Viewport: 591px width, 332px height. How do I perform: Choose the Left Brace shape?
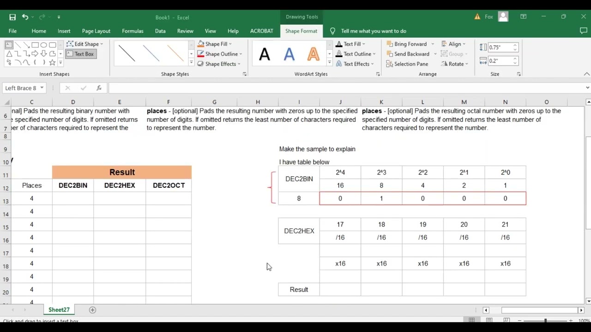(35, 62)
